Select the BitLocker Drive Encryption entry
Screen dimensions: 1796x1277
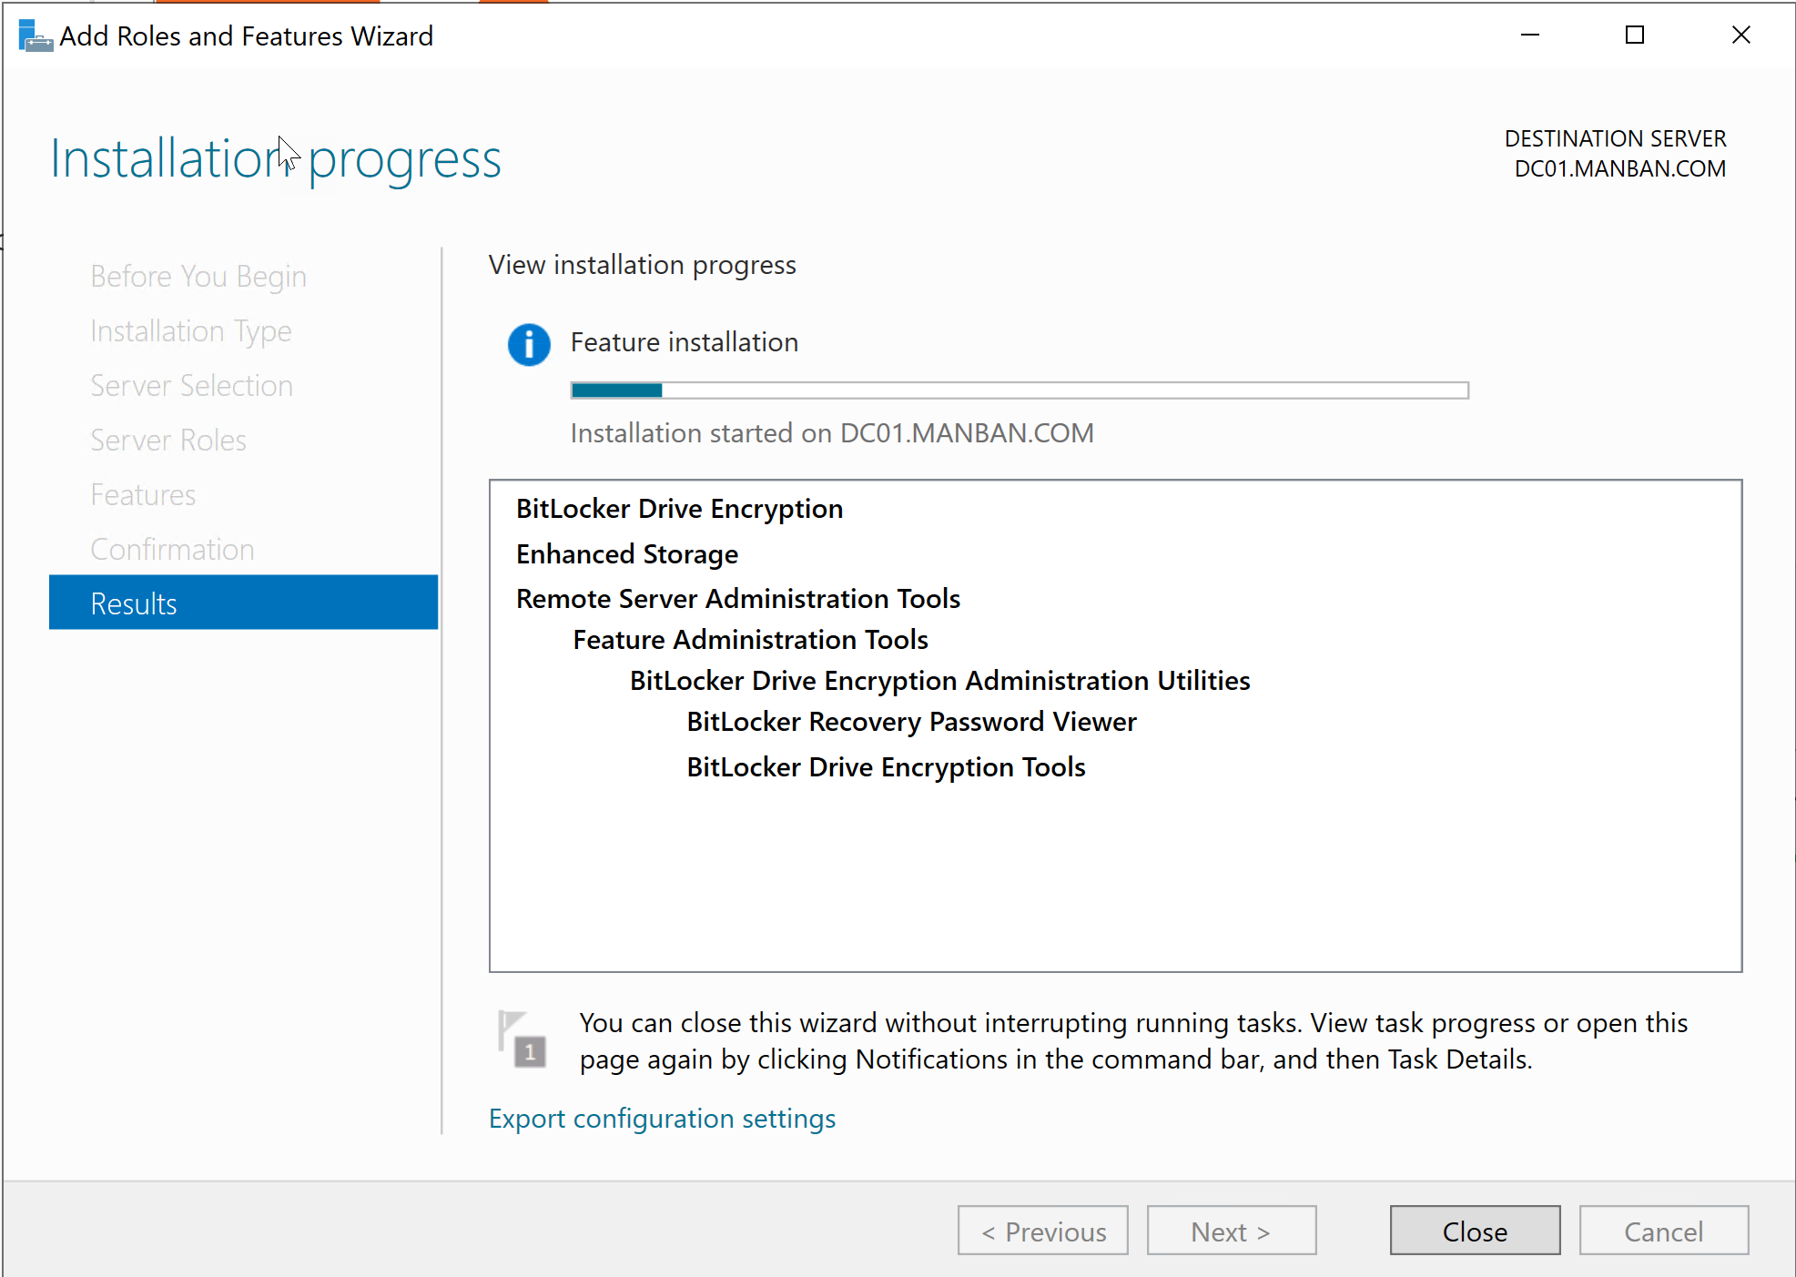pyautogui.click(x=679, y=509)
